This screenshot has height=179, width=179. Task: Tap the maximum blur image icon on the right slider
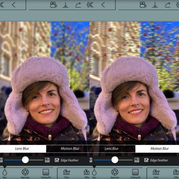pos(137,160)
